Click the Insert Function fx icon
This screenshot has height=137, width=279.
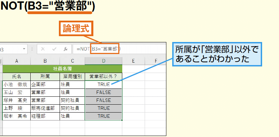click(x=65, y=49)
